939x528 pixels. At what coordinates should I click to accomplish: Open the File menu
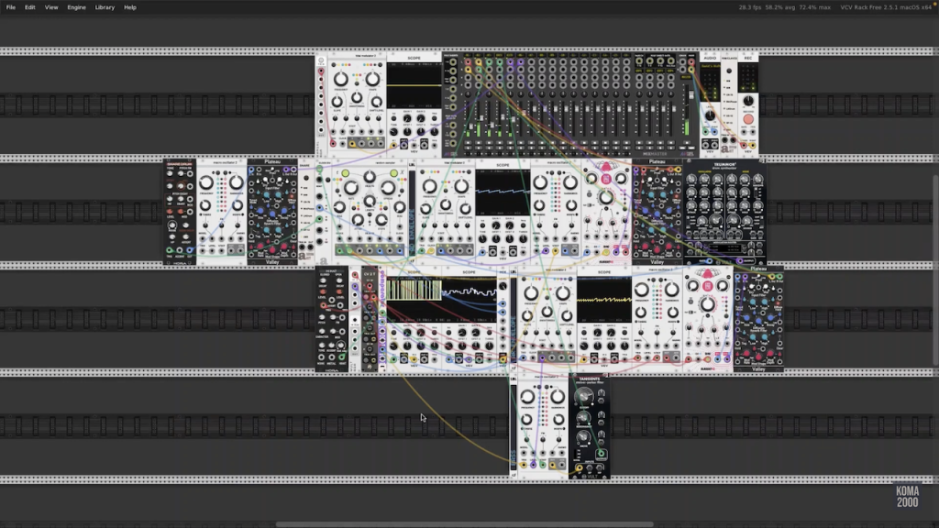coord(11,7)
